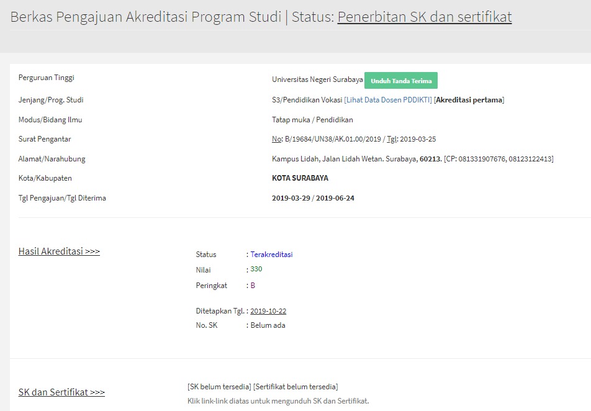591x411 pixels.
Task: Click the KOTA SURABAYA value
Action: [x=300, y=178]
